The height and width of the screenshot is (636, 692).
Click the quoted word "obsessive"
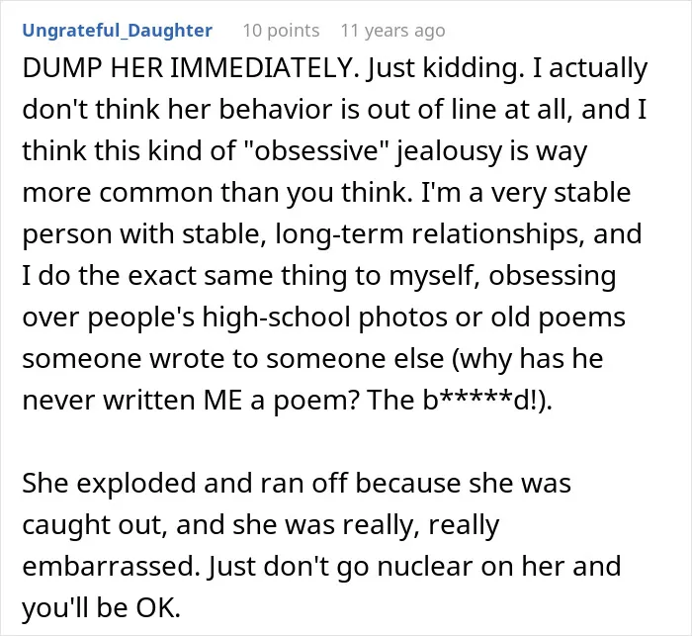pos(315,151)
